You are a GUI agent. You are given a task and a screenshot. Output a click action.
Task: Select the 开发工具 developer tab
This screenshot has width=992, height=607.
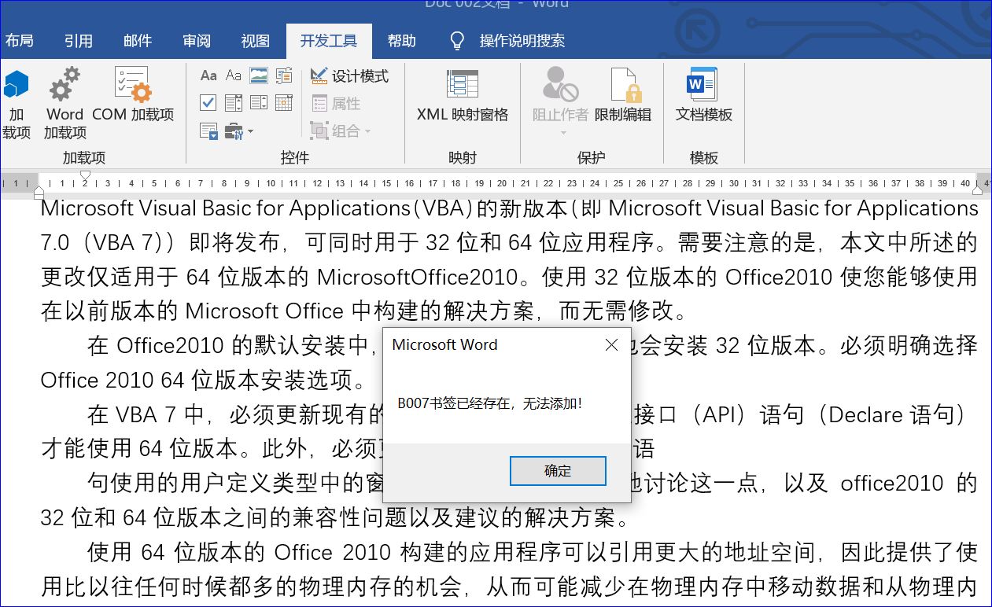(329, 41)
